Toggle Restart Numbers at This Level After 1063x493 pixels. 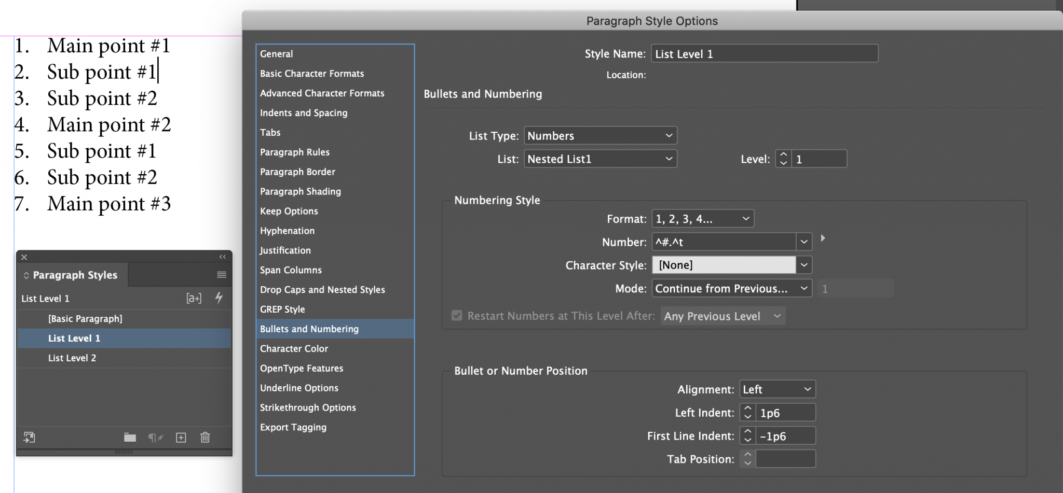pos(456,316)
